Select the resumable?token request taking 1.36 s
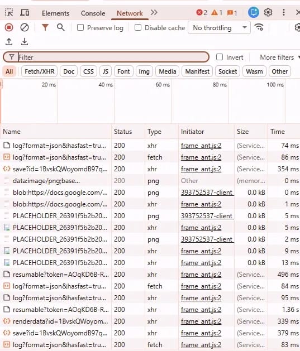 pos(150,310)
